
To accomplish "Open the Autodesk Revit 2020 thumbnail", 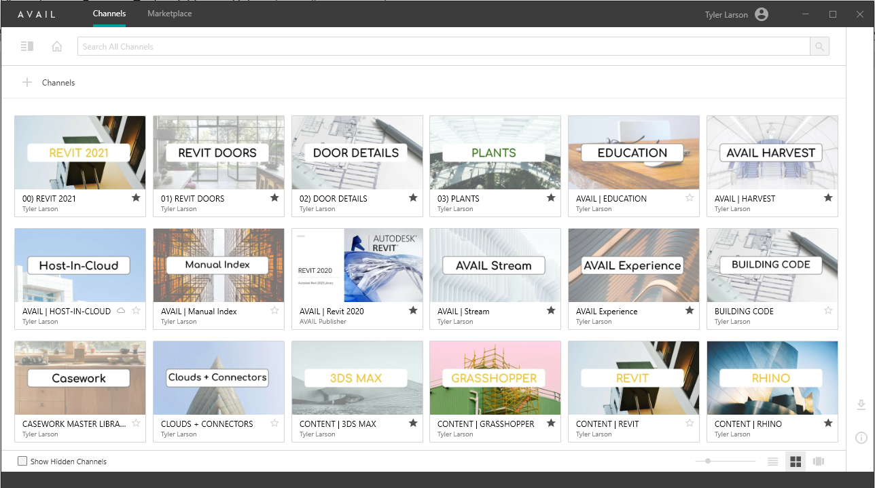I will 357,265.
